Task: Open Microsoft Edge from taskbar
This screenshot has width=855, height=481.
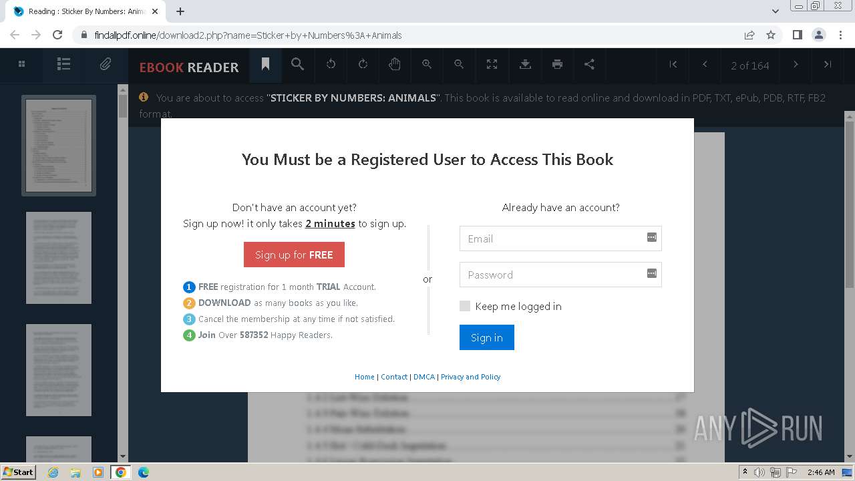Action: (x=144, y=472)
